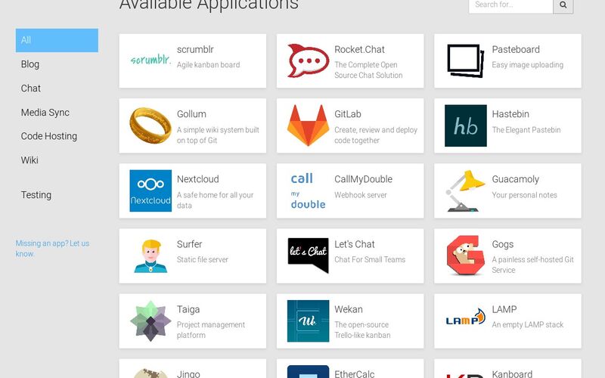Click the GitLab app title
605x378 pixels.
point(348,114)
